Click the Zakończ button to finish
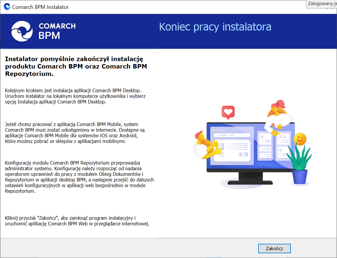 click(274, 249)
